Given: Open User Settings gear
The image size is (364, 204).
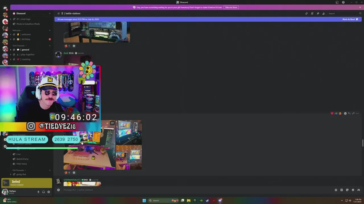Looking at the screenshot, I should click(49, 192).
